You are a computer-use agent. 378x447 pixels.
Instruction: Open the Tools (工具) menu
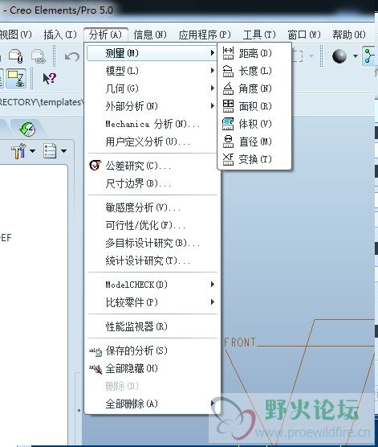(x=259, y=35)
